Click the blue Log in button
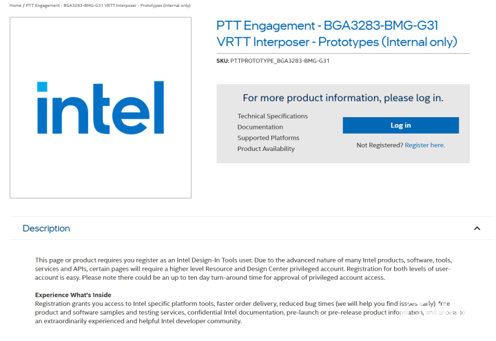The image size is (496, 341). [x=400, y=125]
